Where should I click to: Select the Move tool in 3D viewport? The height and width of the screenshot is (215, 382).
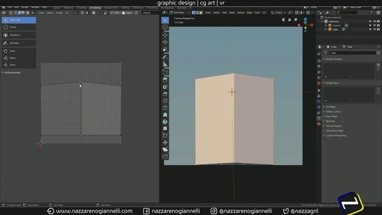[x=165, y=35]
